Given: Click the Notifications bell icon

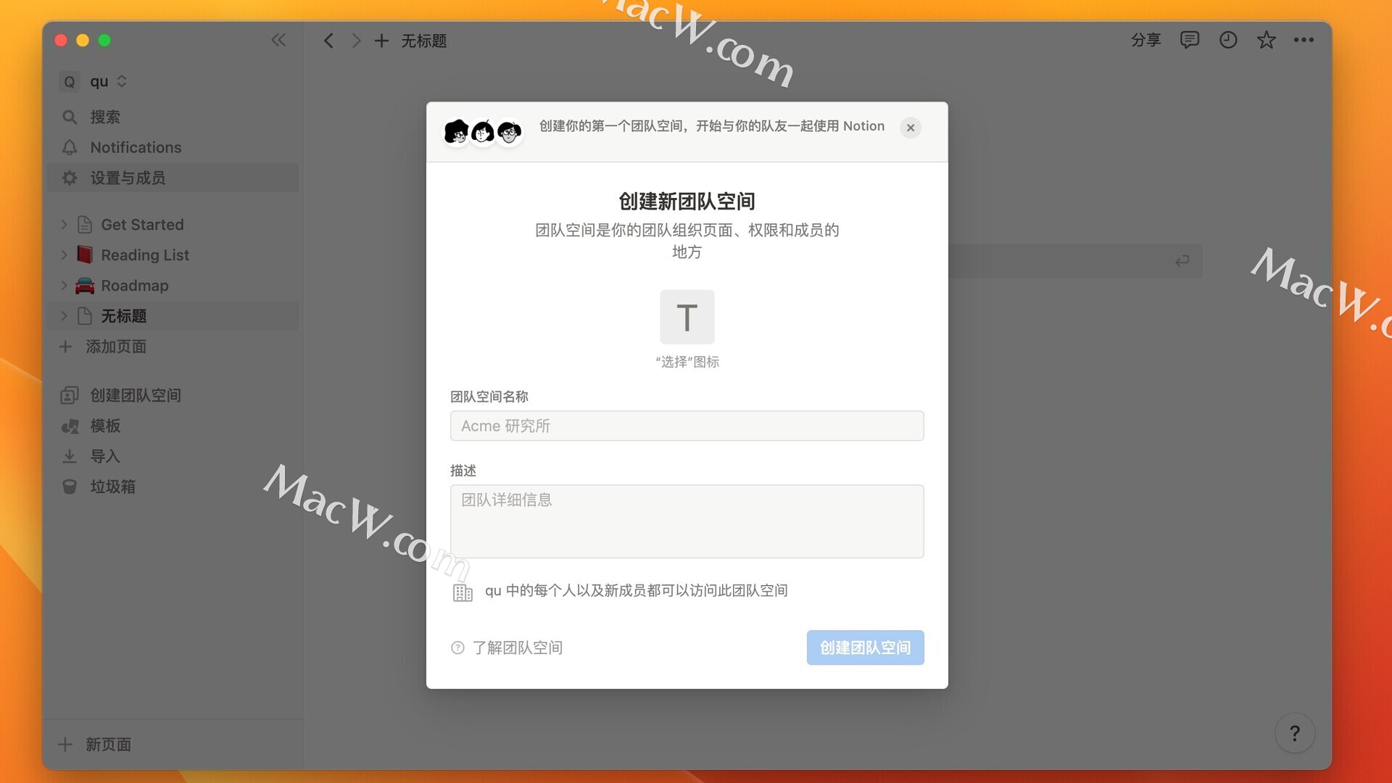Looking at the screenshot, I should pyautogui.click(x=70, y=147).
